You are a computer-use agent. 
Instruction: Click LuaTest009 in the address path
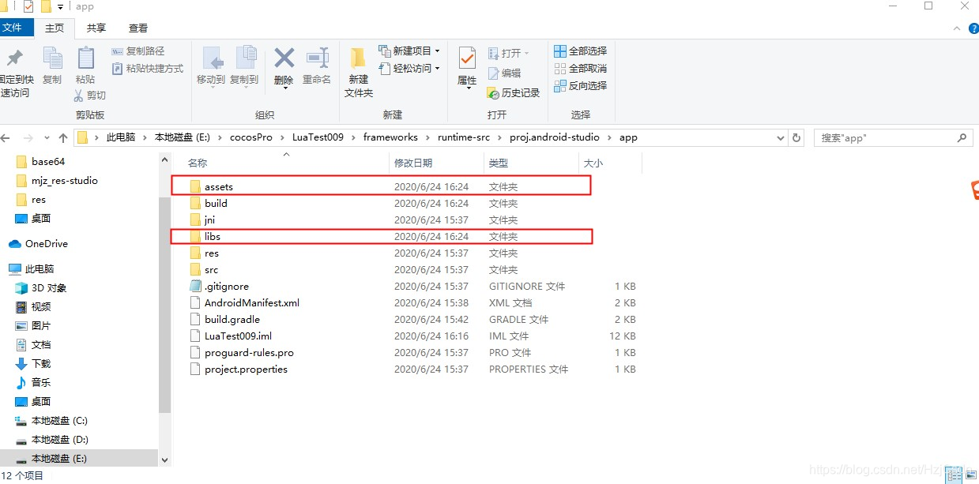[x=318, y=137]
